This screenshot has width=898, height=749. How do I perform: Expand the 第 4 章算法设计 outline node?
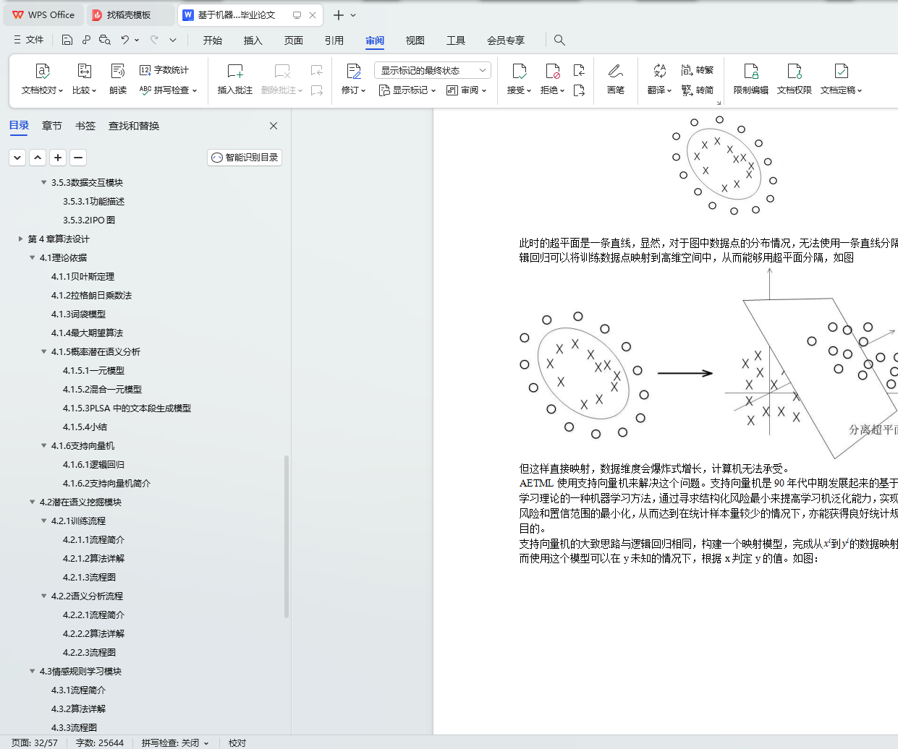click(21, 239)
